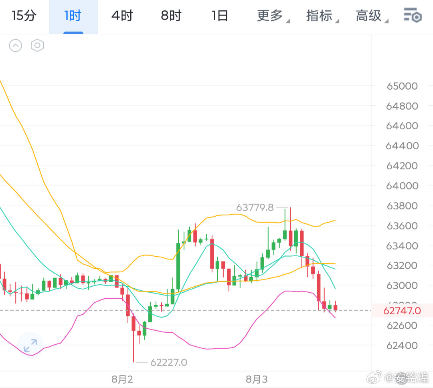Open indicator settings hexagon icon
Screen dimensions: 433x388
coord(37,46)
